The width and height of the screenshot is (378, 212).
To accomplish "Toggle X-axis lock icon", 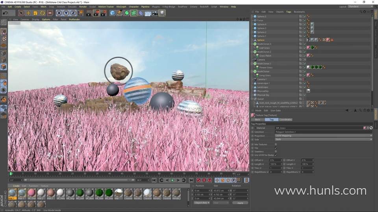I will (x=59, y=13).
